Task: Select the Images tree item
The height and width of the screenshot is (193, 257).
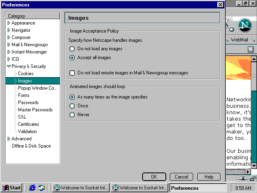Action: point(33,81)
